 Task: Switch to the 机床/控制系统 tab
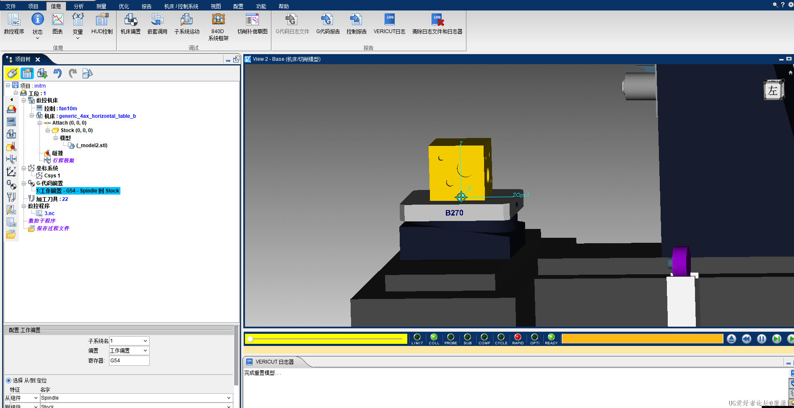click(181, 6)
